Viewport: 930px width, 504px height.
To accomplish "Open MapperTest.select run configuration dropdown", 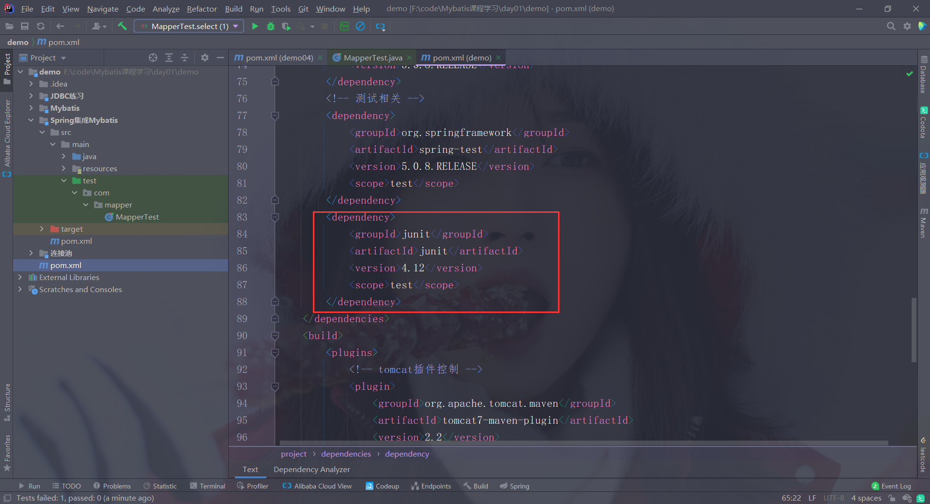I will tap(189, 26).
